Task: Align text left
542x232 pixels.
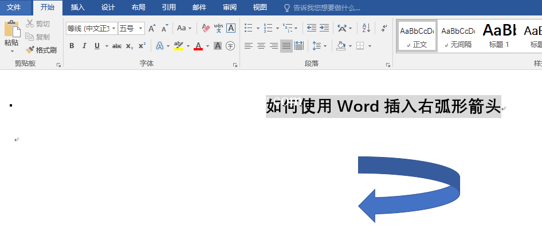Action: click(x=249, y=46)
